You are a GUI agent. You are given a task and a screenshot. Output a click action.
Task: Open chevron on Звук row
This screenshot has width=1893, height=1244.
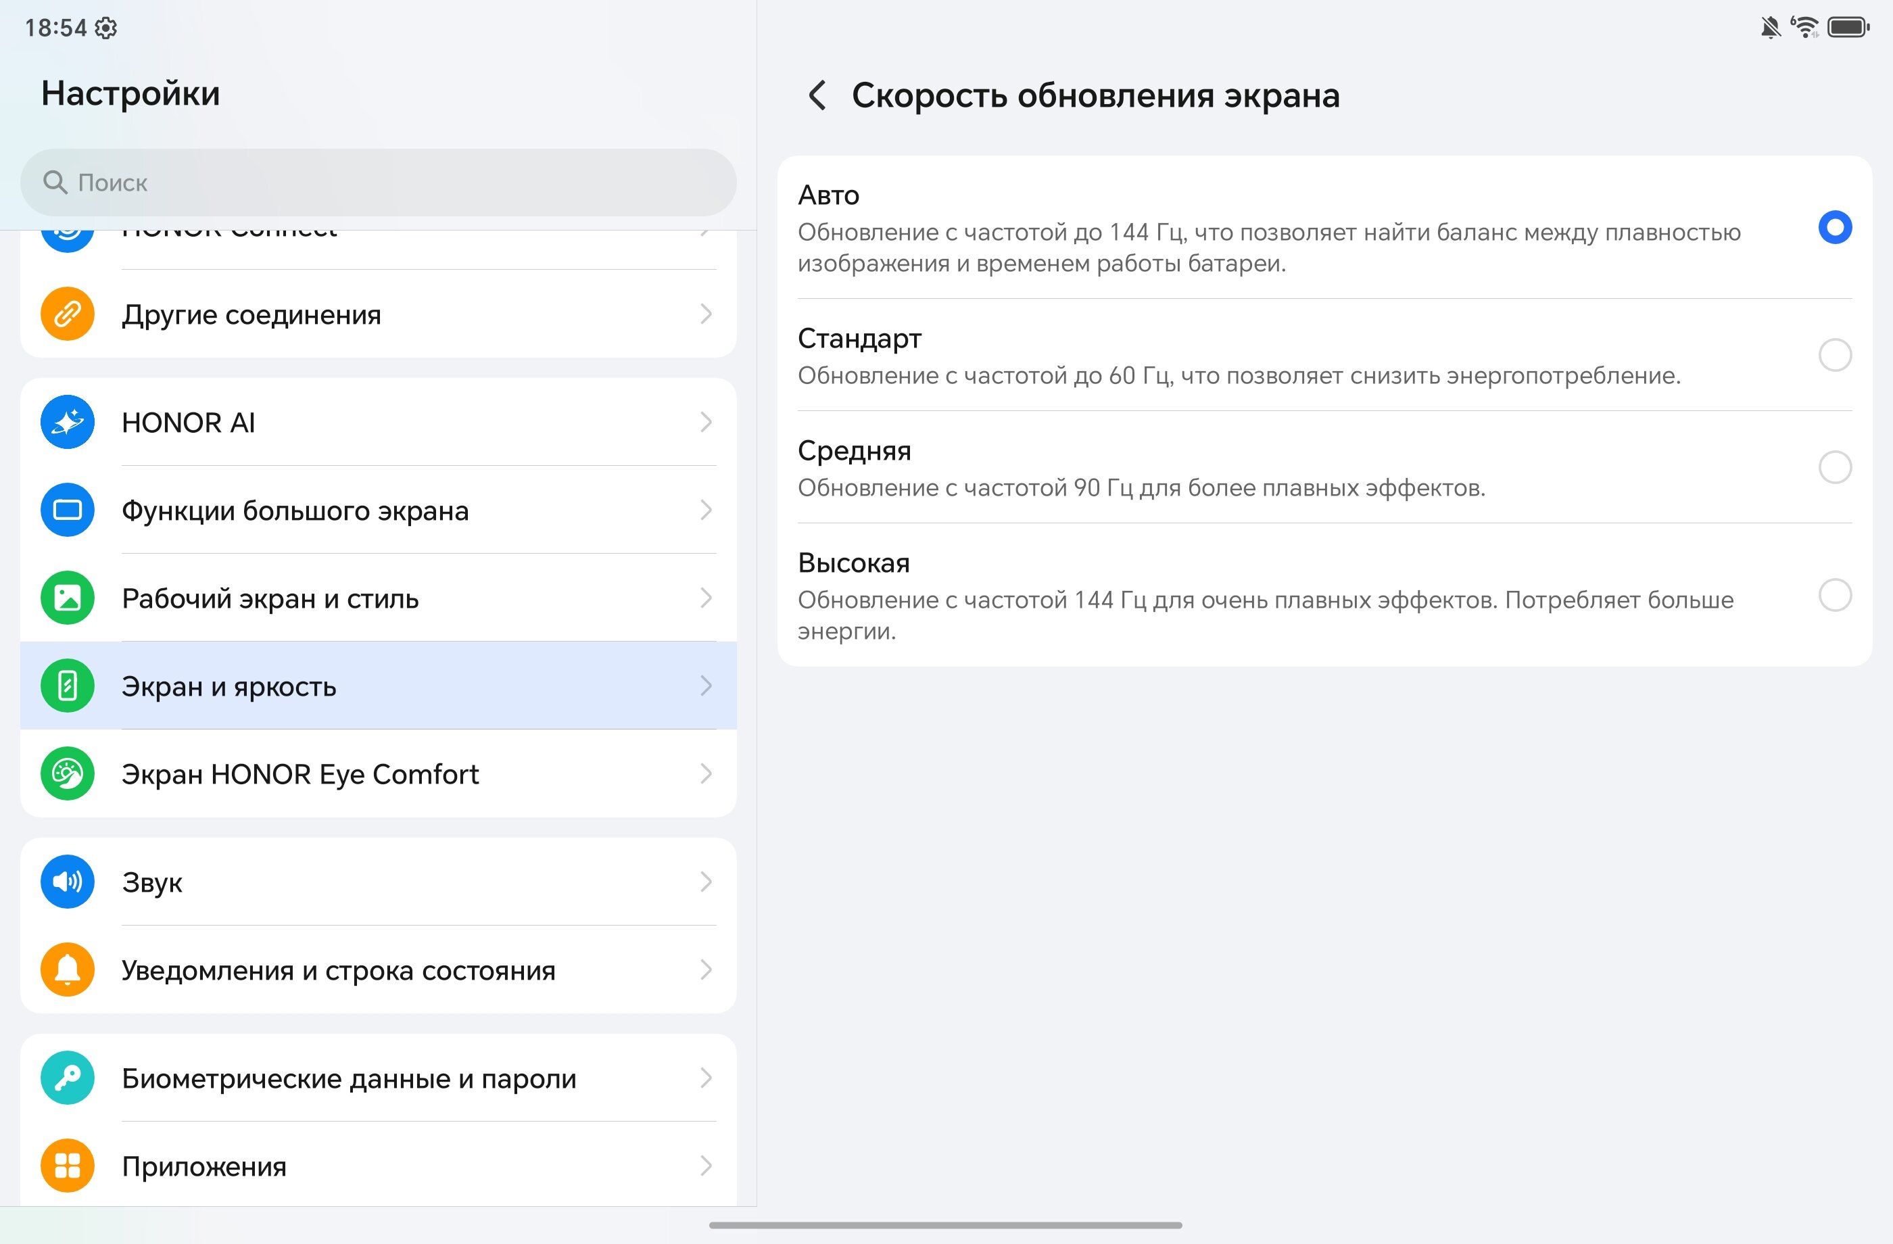click(x=706, y=882)
